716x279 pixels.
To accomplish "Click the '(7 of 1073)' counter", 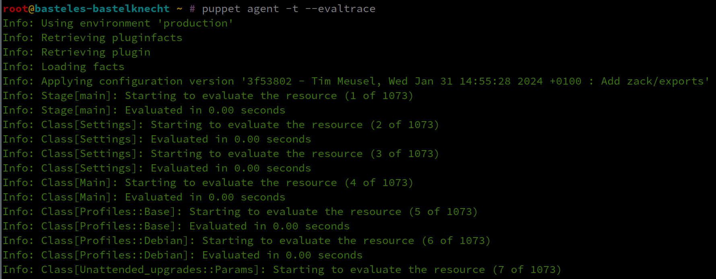I will coord(527,270).
